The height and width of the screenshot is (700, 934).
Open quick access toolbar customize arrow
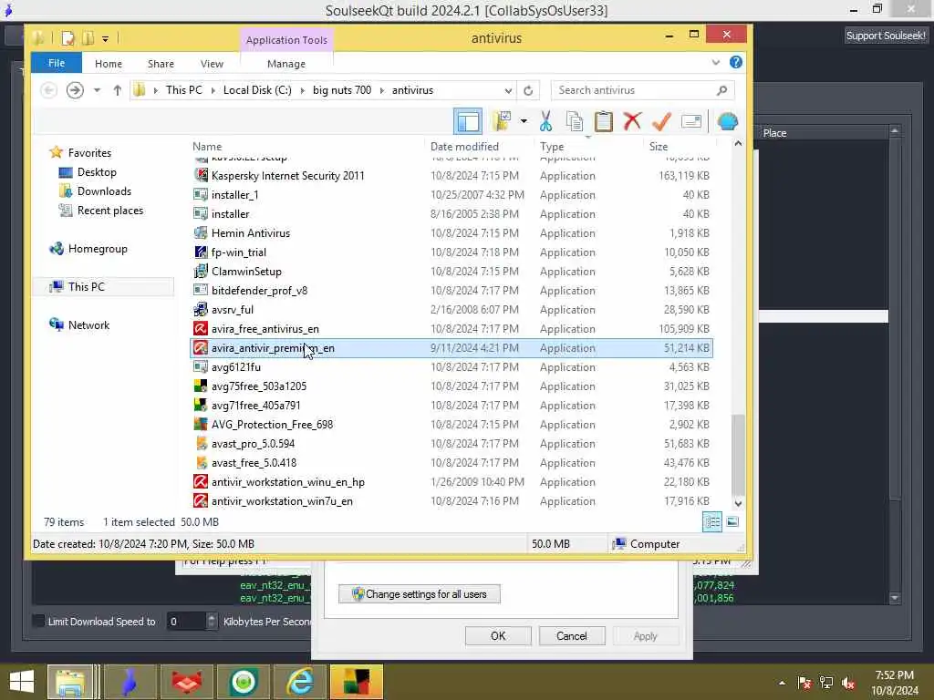pyautogui.click(x=105, y=39)
